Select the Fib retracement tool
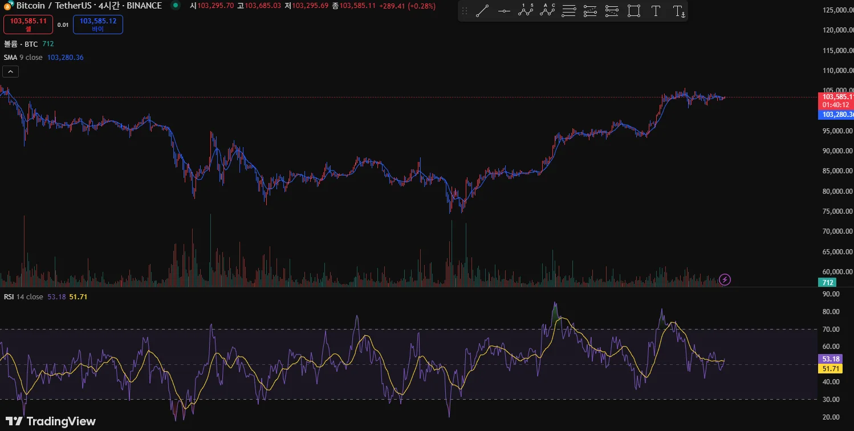854x431 pixels. 569,11
